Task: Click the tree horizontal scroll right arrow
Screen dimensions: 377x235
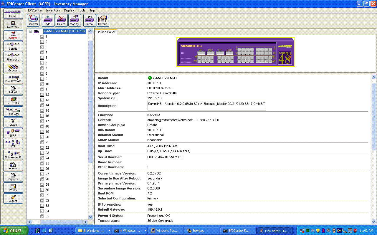Action: (x=86, y=222)
